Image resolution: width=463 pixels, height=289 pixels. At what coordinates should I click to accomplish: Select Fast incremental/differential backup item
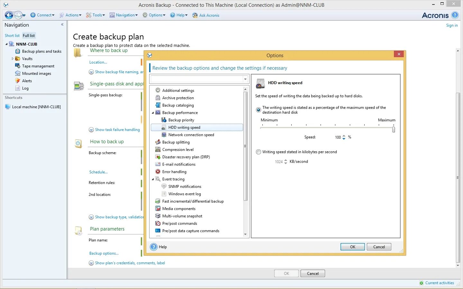pyautogui.click(x=193, y=201)
